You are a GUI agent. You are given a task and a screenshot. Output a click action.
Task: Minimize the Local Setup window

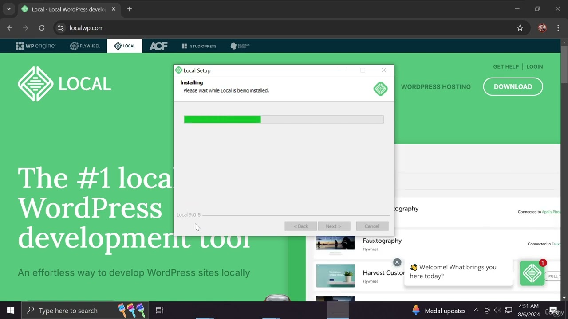(x=342, y=70)
